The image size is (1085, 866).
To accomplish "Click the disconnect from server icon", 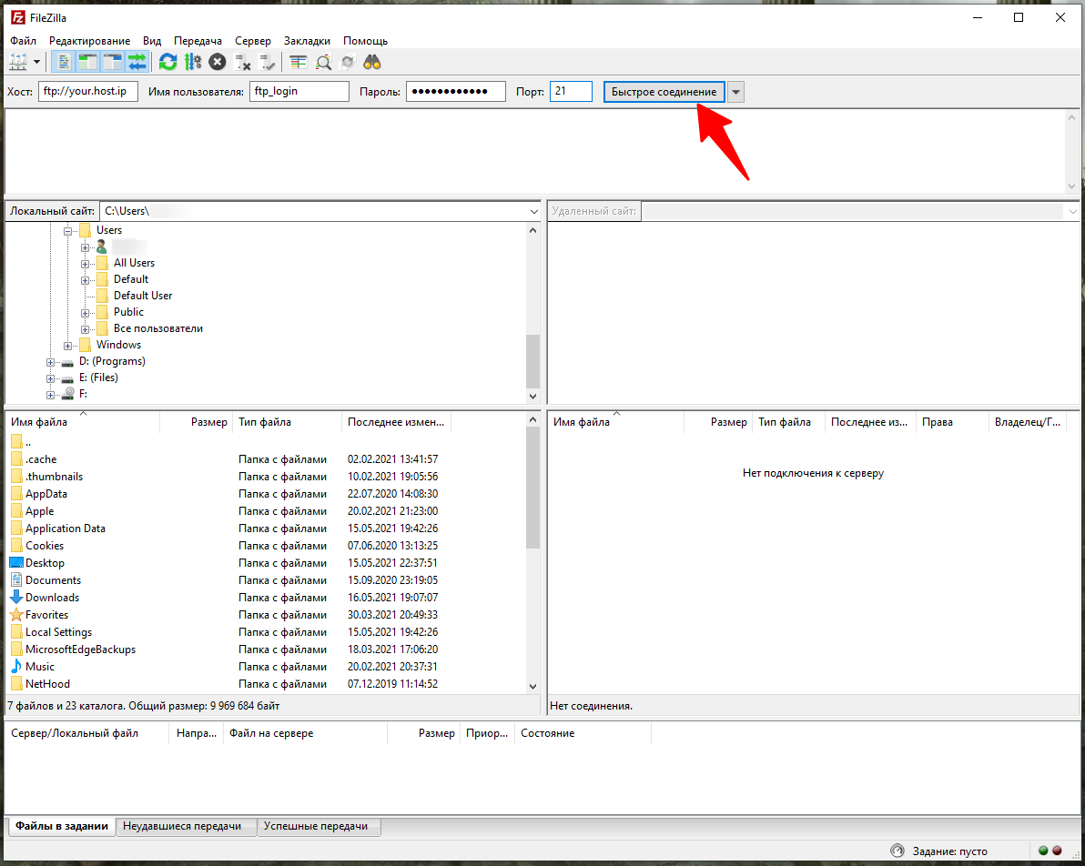I will [242, 62].
